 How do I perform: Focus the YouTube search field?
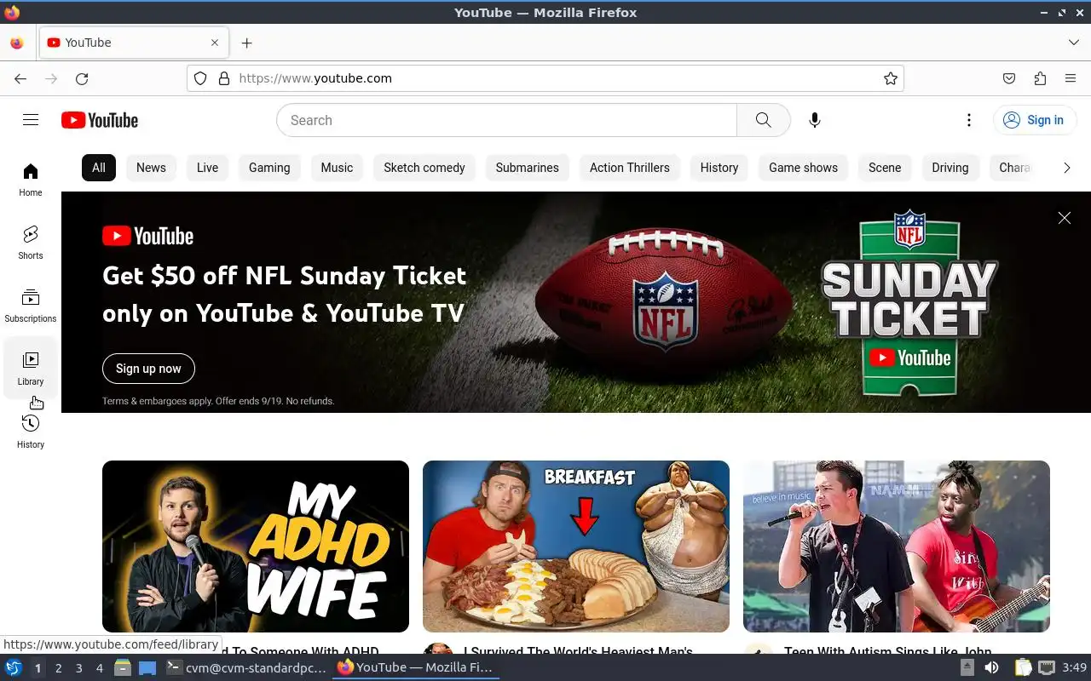coord(506,120)
